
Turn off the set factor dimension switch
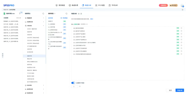[x=73, y=83]
